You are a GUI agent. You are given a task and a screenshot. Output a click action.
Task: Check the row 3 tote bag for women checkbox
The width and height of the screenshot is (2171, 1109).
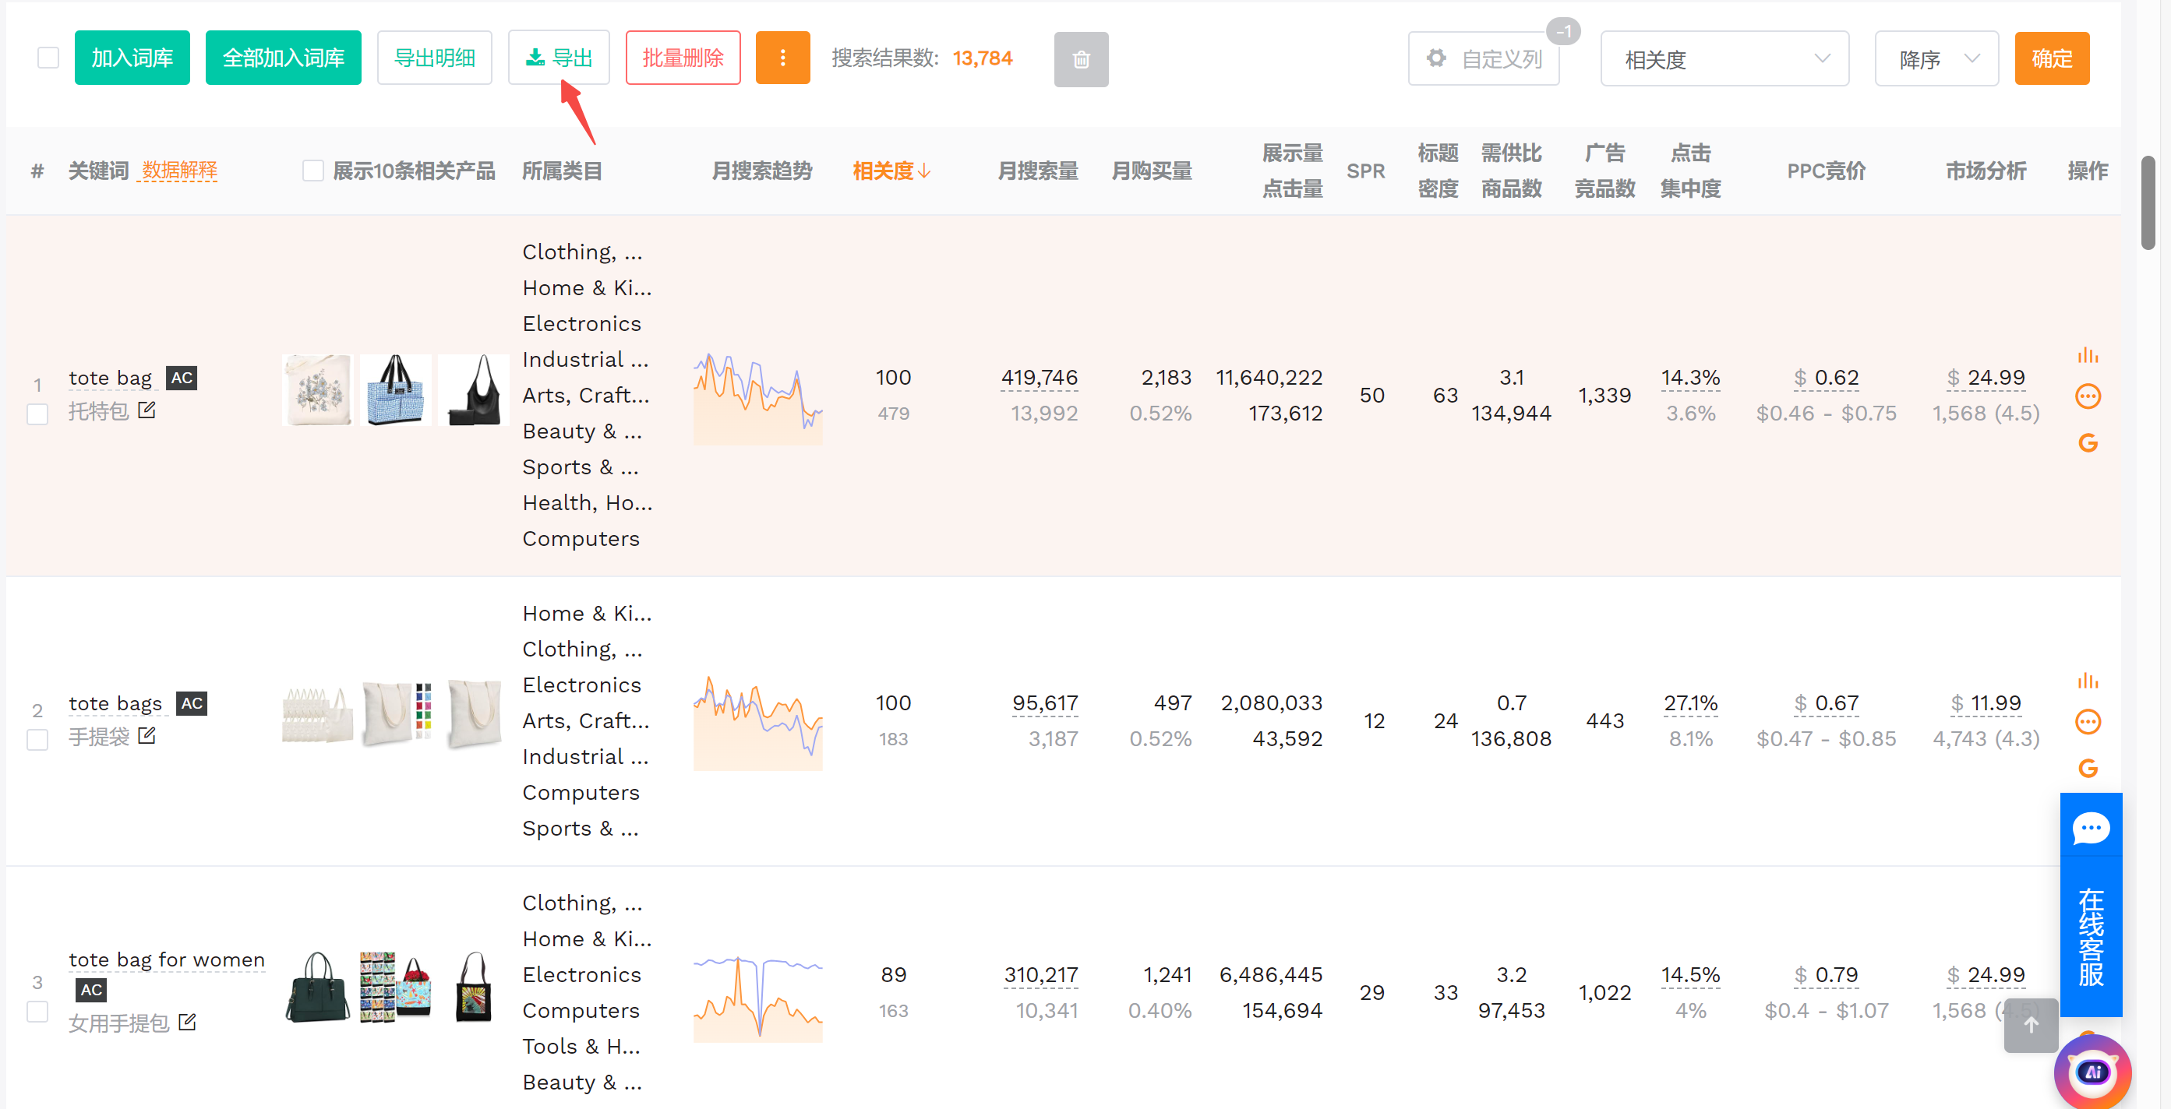pos(37,1012)
